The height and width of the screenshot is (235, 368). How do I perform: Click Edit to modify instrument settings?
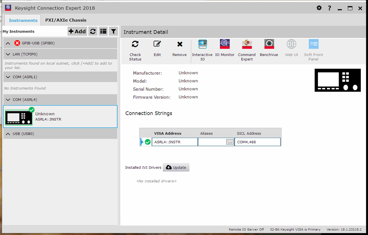tap(157, 48)
